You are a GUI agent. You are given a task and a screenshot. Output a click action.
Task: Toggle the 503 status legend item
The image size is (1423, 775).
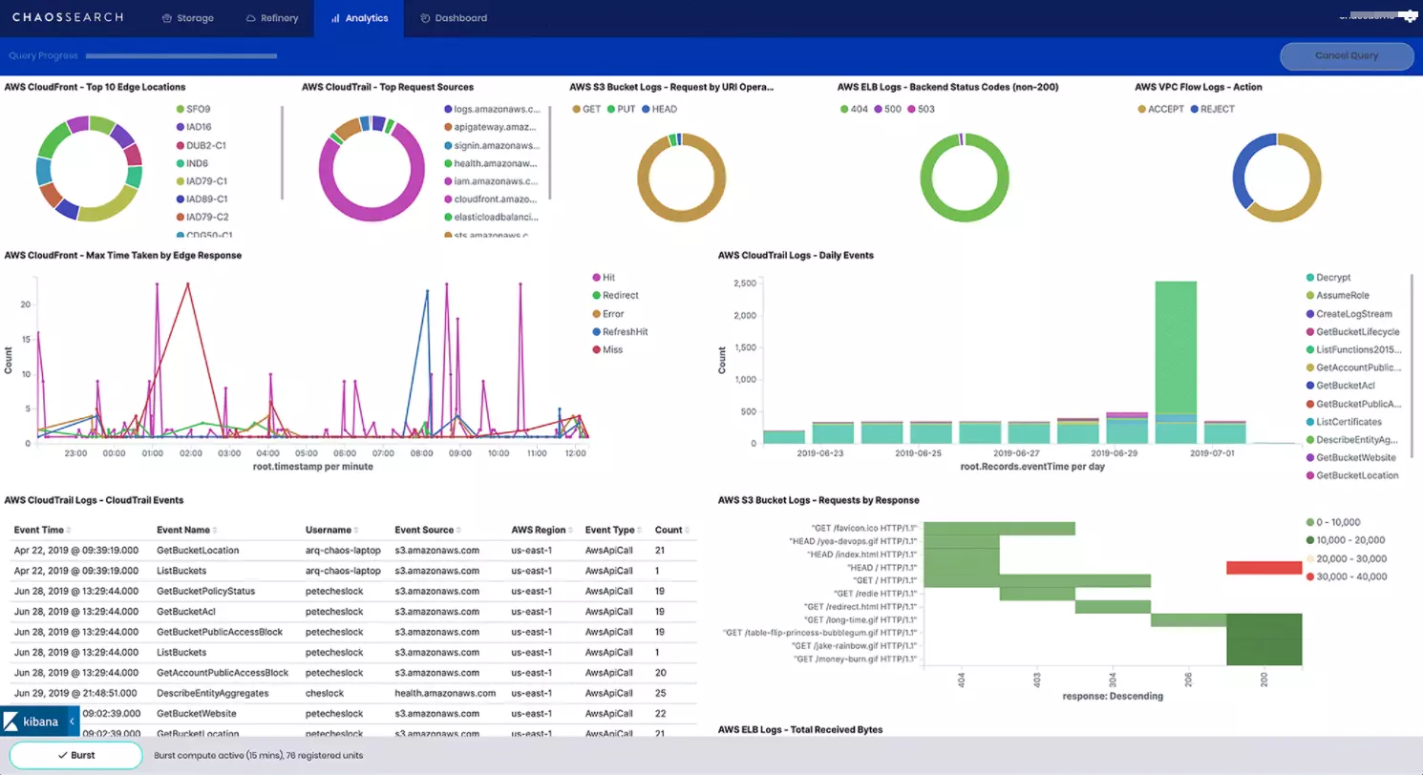(x=921, y=109)
